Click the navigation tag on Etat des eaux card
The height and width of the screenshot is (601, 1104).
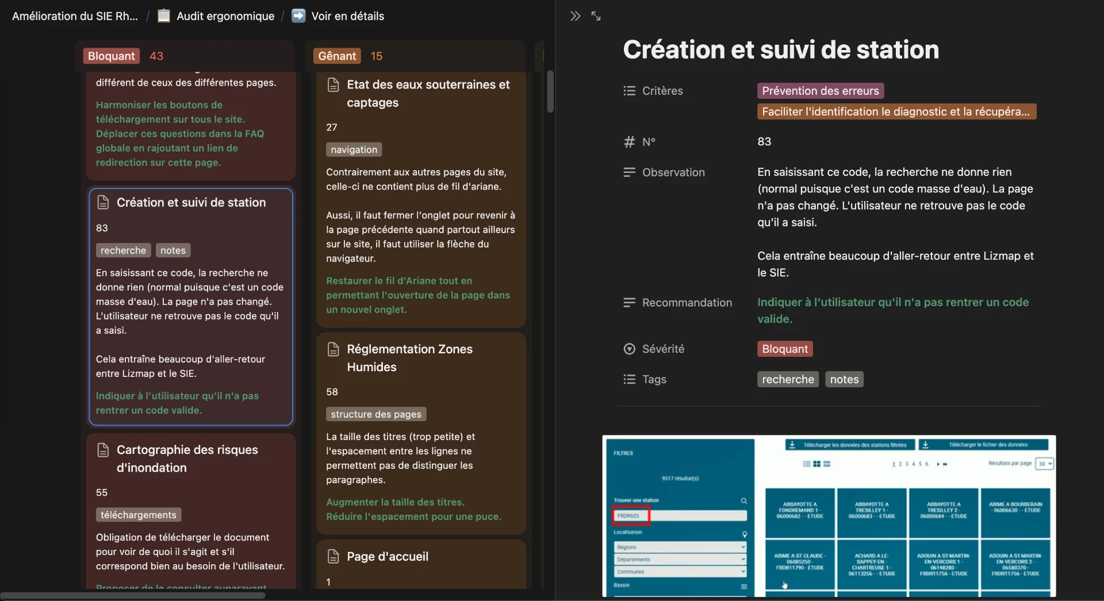coord(354,149)
